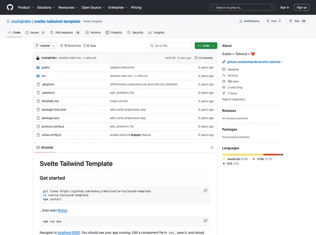Viewport: 316px width, 235px height.
Task: Click the Sign in link
Action: click(x=284, y=7)
